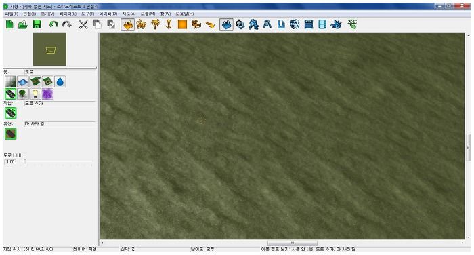Click the 레이어 layer status bar entry
474x255 pixels.
pos(85,249)
